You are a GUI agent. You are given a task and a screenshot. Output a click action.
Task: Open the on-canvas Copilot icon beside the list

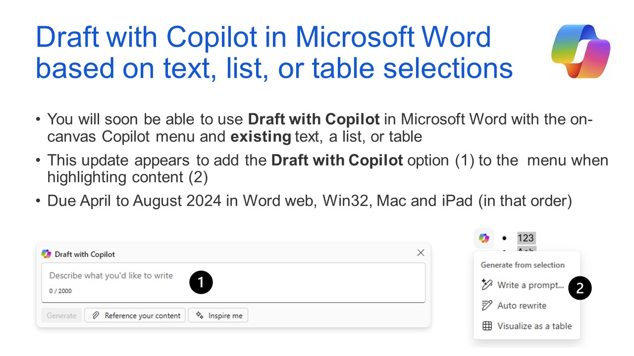click(x=484, y=238)
